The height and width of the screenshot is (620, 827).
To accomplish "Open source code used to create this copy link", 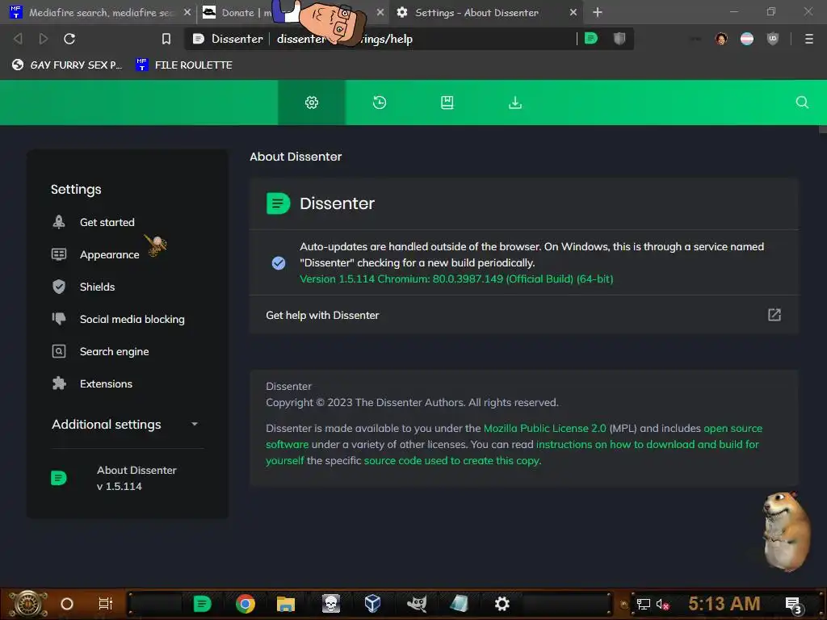I will pos(451,461).
